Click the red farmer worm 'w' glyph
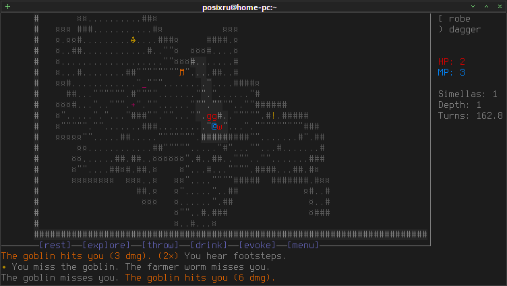Screen dimensions: 507x286 (x=220, y=127)
